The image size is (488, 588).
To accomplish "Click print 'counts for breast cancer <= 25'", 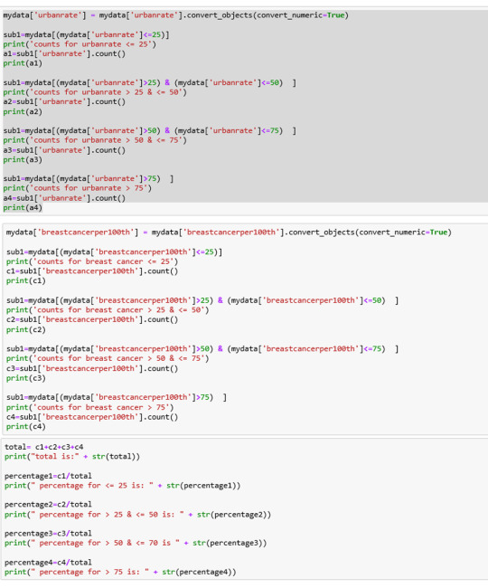I will point(92,261).
